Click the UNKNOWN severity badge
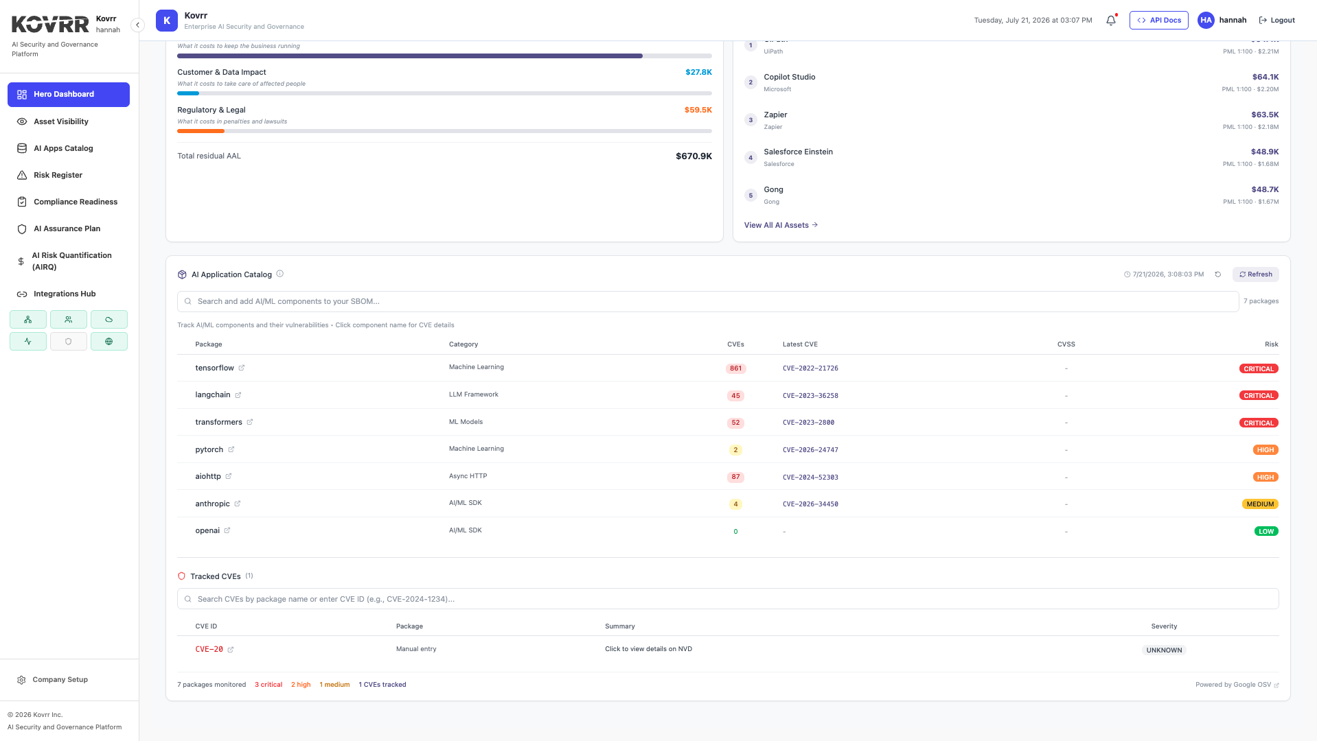1317x741 pixels. (1164, 650)
